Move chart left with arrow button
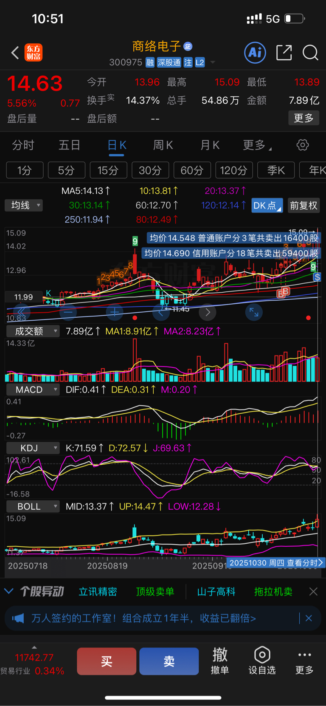326x706 pixels. click(161, 312)
